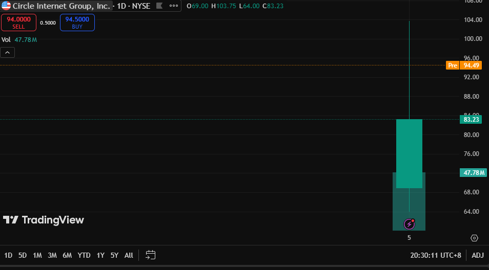Click the open value O69.00 in the legend
489x270 pixels.
[197, 6]
